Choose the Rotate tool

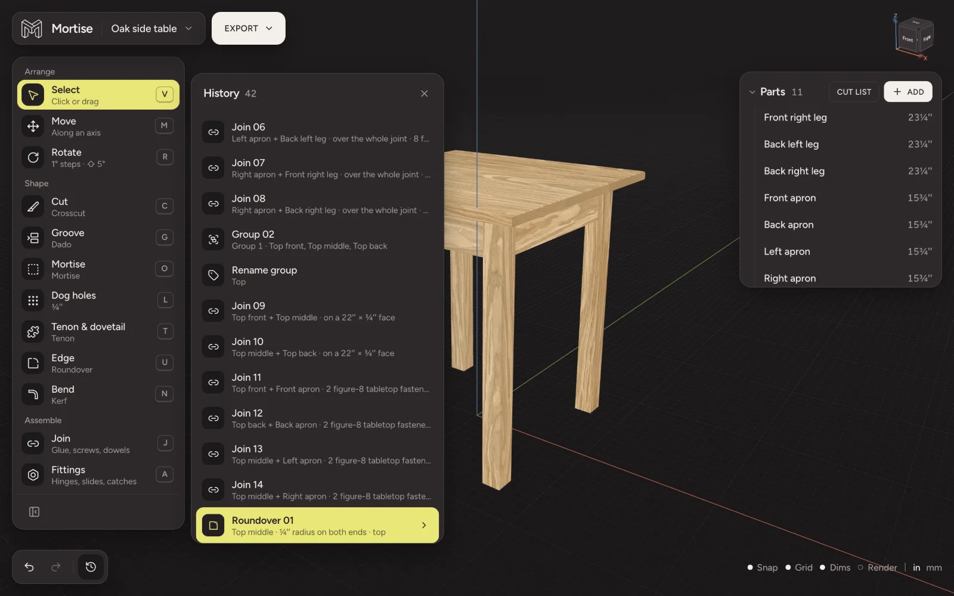[98, 157]
